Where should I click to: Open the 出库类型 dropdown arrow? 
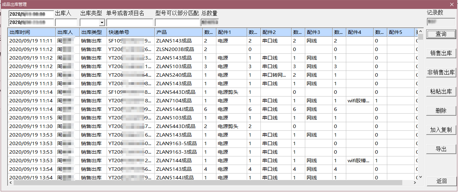point(102,23)
